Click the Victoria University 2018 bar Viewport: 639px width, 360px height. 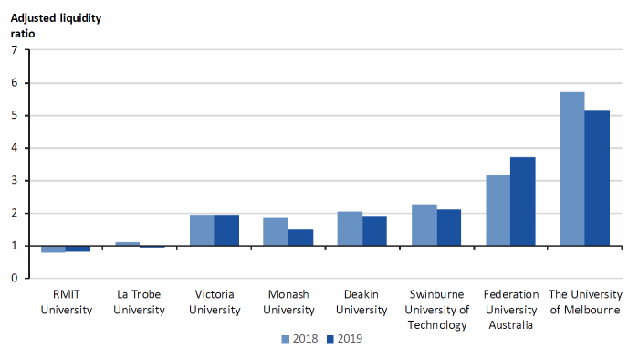click(202, 230)
